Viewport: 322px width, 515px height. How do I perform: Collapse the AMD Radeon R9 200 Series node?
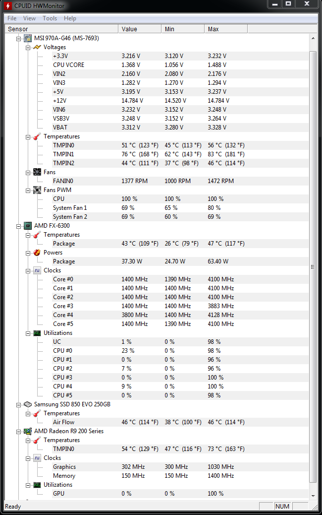(x=19, y=431)
